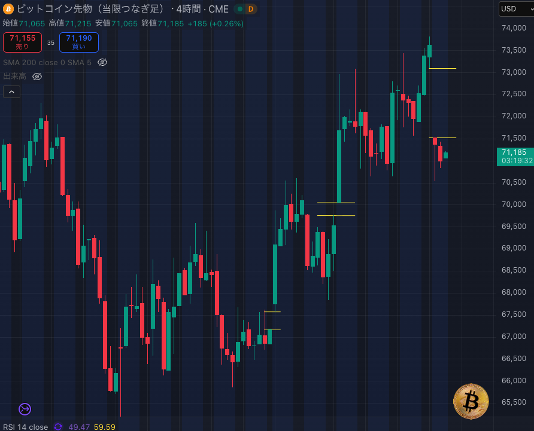Viewport: 534px width, 431px height.
Task: Click the 35 spread value between sell and buy
Action: (50, 43)
